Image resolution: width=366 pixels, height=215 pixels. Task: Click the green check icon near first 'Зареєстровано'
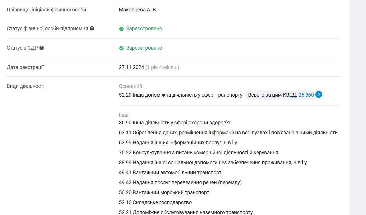coord(121,28)
